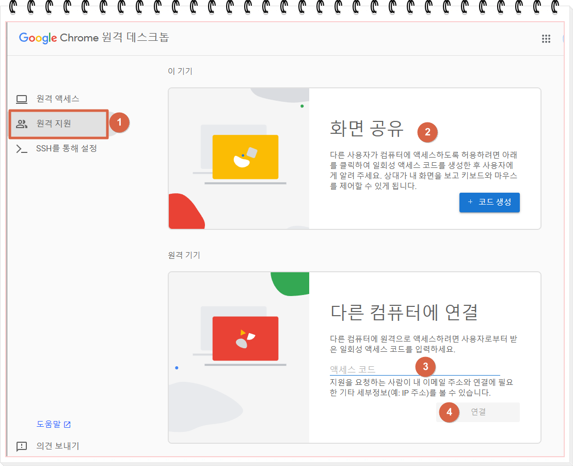Click the 코드 생성 button
Screen dimensions: 573x466
click(x=489, y=203)
